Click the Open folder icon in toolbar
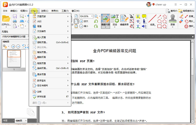 tap(6, 19)
